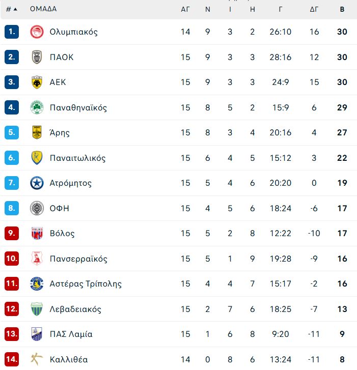Sort standings by the ΟΜΑΔΑ column header
The image size is (357, 370).
pos(43,9)
